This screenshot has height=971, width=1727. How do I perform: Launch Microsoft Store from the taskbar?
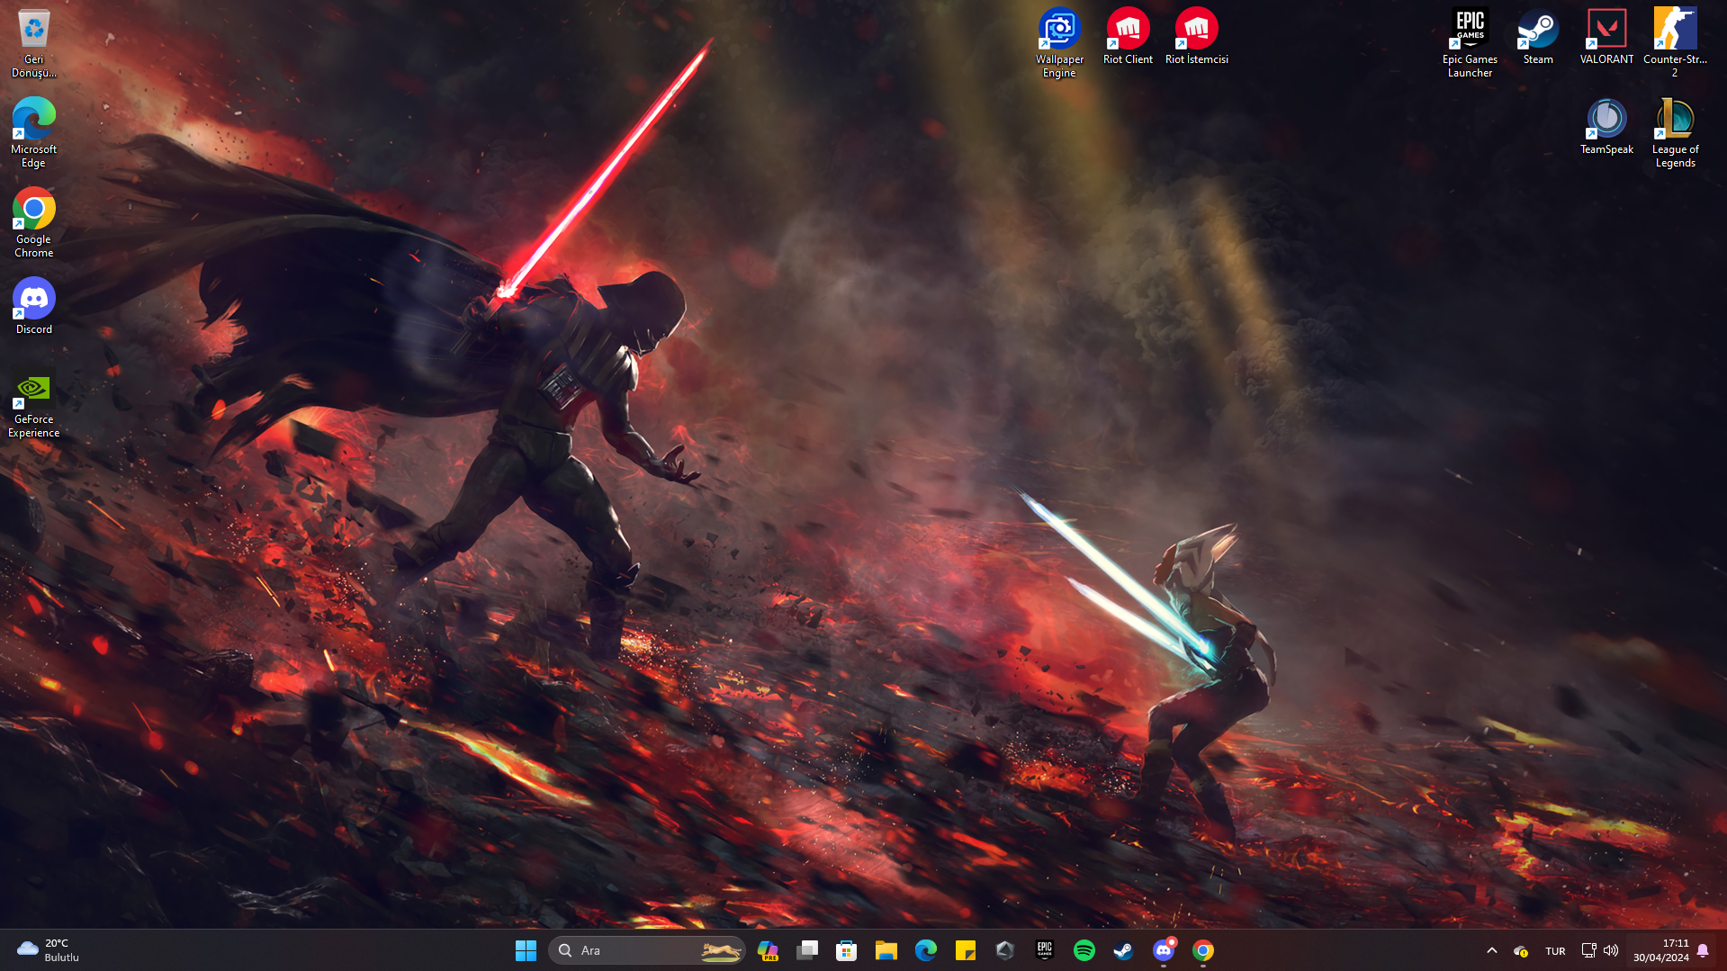[x=847, y=950]
